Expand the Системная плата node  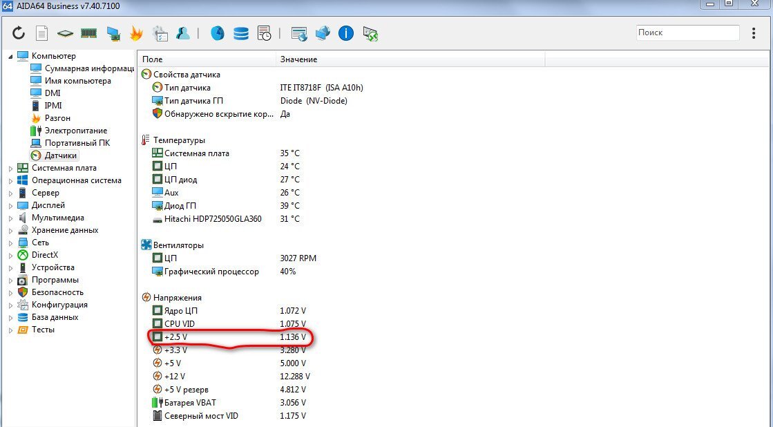(10, 168)
